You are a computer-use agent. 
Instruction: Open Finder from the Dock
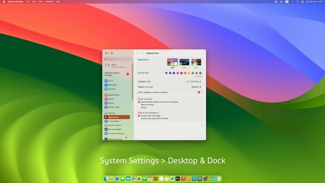106,178
